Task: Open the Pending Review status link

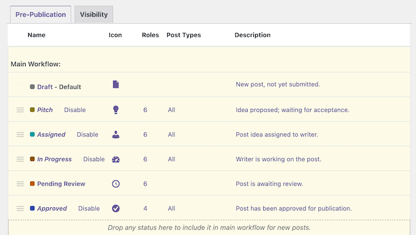Action: [61, 184]
